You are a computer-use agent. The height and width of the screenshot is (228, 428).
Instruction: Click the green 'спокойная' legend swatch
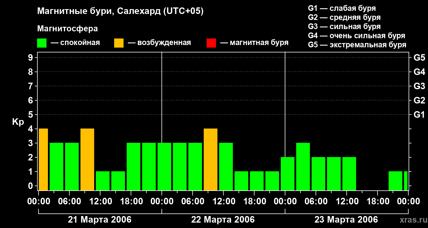42,43
